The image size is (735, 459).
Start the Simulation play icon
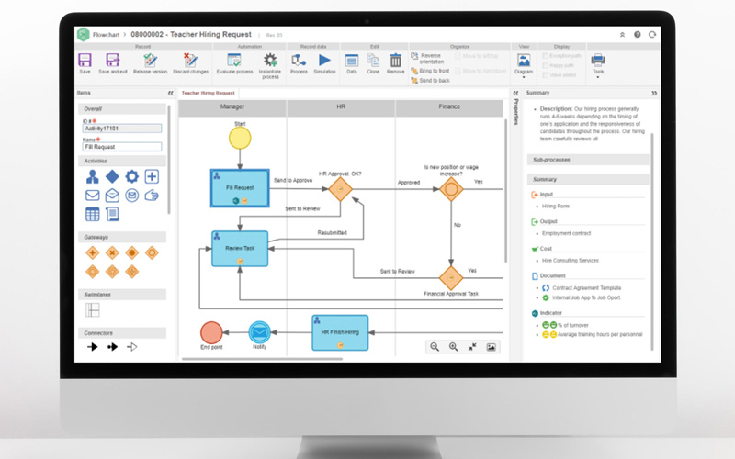click(324, 62)
